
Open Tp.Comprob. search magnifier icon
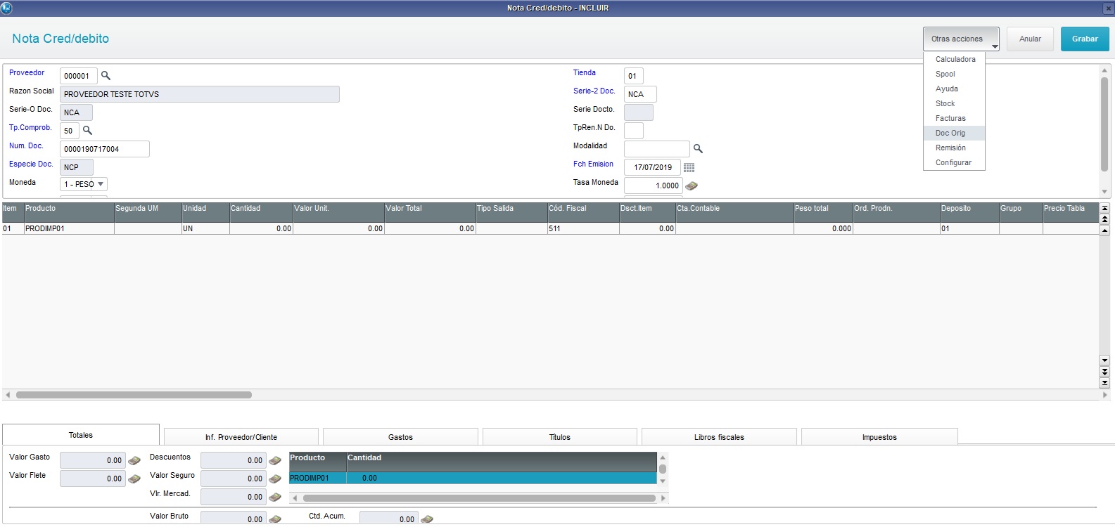tap(87, 130)
